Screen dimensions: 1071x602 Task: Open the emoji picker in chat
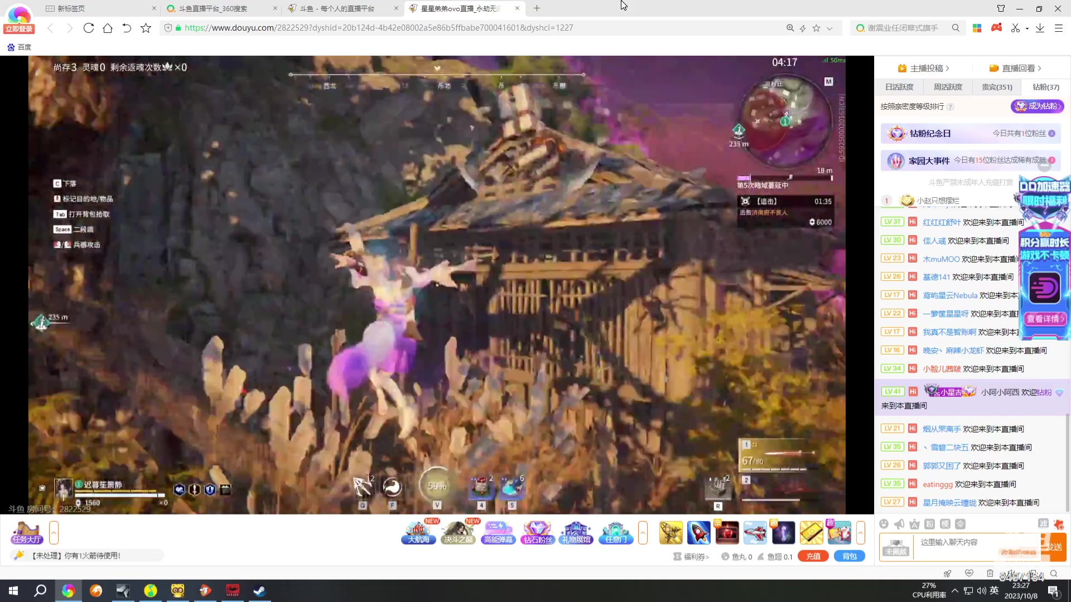pyautogui.click(x=884, y=524)
